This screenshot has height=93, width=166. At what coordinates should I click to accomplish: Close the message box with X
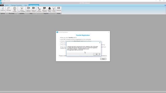[x=100, y=43]
